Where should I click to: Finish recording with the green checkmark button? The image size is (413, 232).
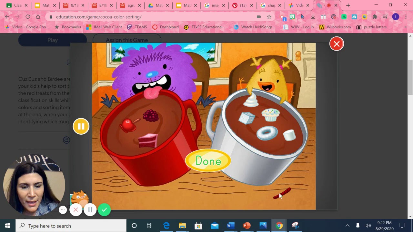[104, 210]
